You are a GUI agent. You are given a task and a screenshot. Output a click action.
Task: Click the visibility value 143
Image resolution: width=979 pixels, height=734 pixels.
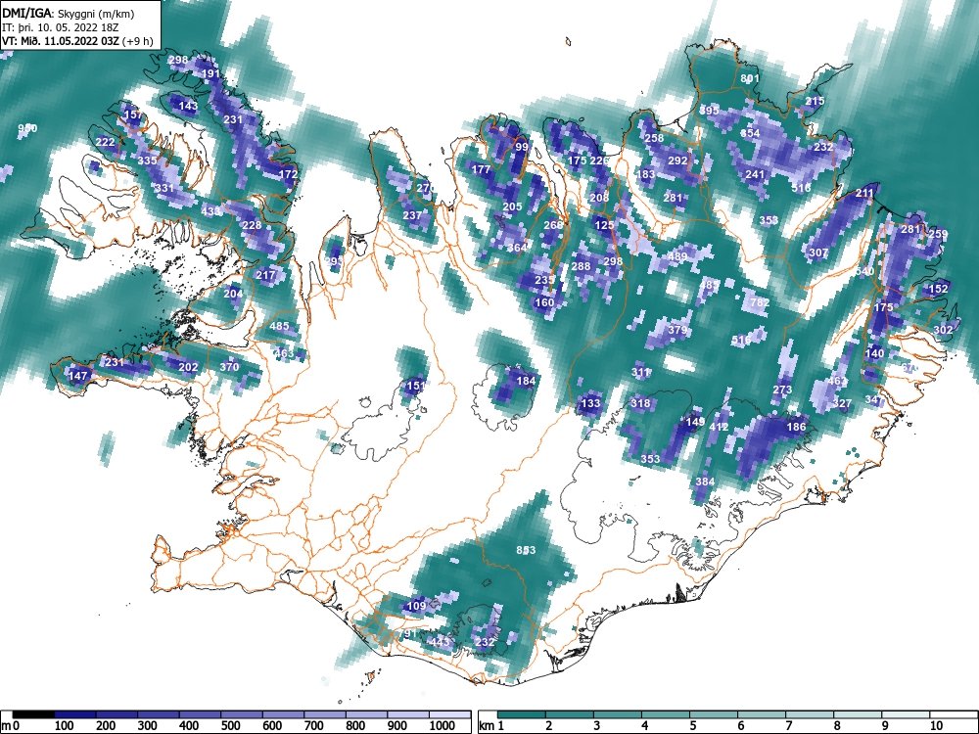click(x=188, y=106)
